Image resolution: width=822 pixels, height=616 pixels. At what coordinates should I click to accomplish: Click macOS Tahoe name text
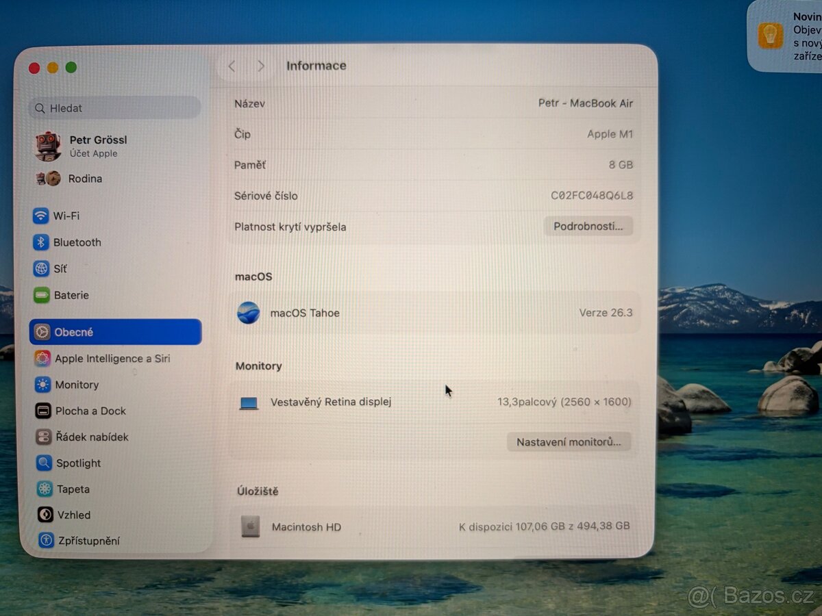[305, 313]
